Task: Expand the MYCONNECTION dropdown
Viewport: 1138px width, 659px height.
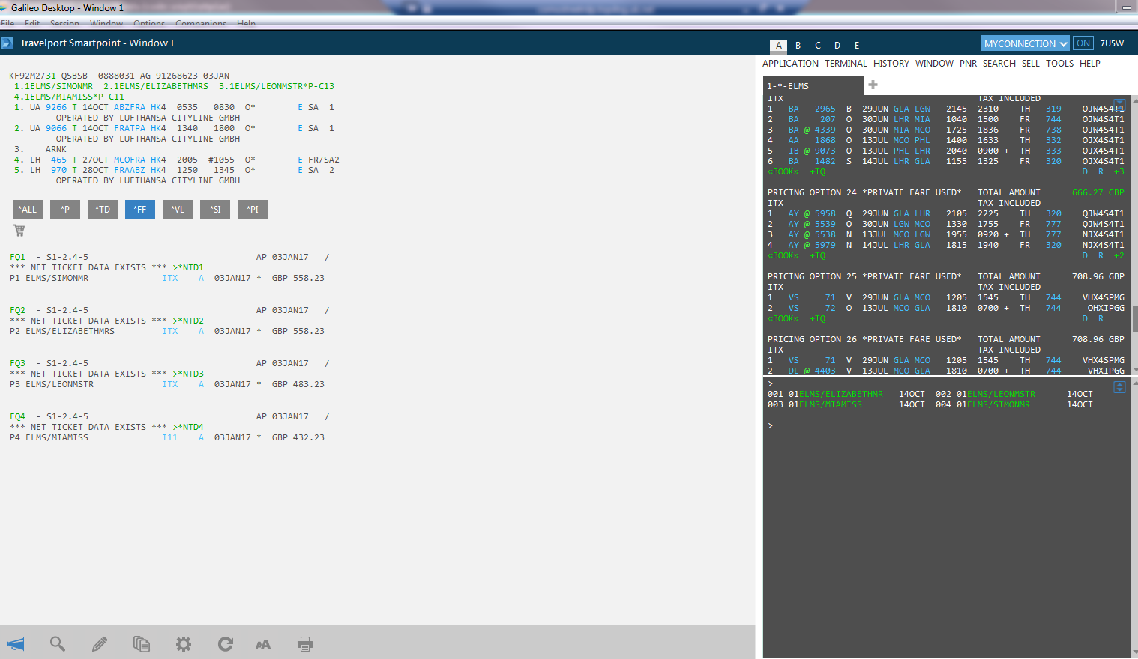Action: [x=1025, y=43]
